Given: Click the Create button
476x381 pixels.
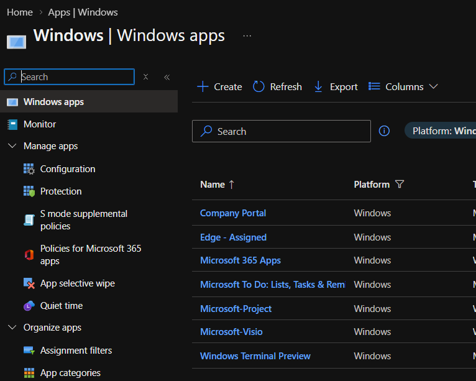Looking at the screenshot, I should [219, 86].
